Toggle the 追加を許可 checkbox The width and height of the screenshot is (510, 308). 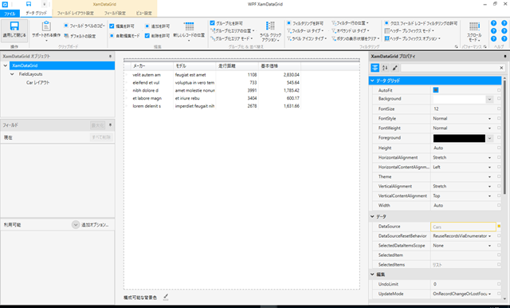147,26
